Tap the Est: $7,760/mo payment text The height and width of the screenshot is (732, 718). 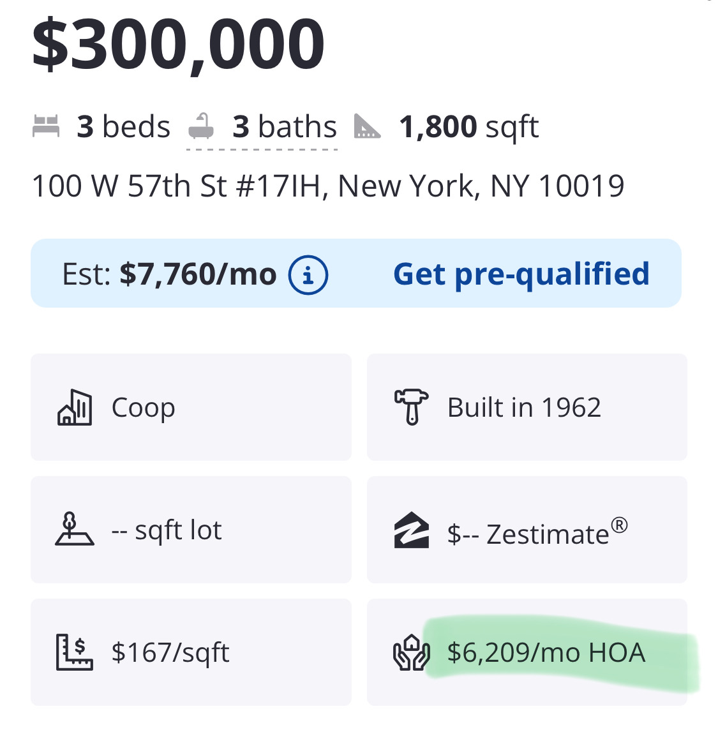point(169,274)
